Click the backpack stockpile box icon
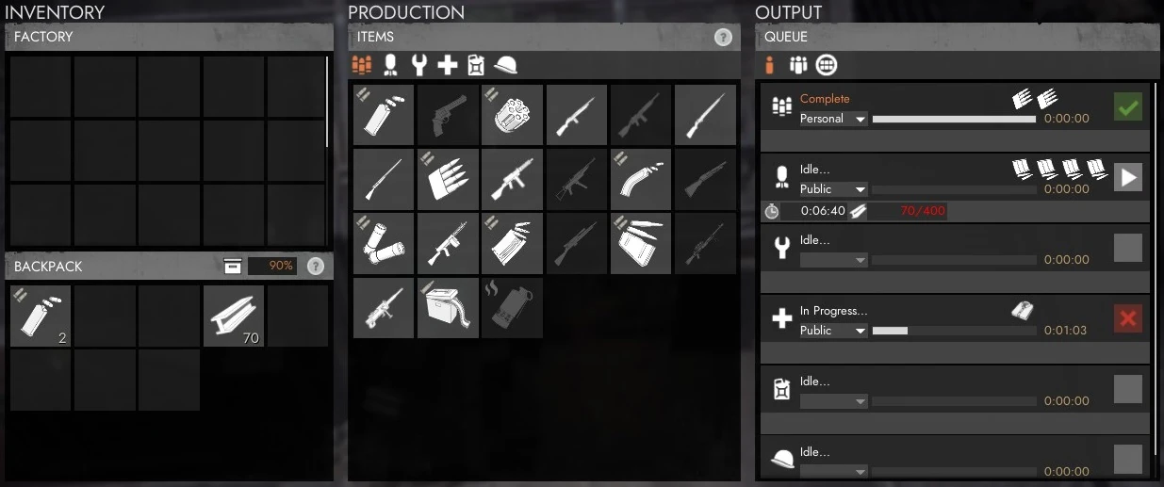 [233, 267]
